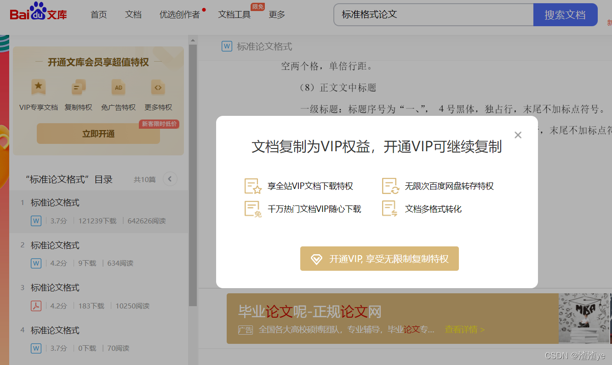
Task: Open 优选创作者 nav item
Action: (x=180, y=15)
